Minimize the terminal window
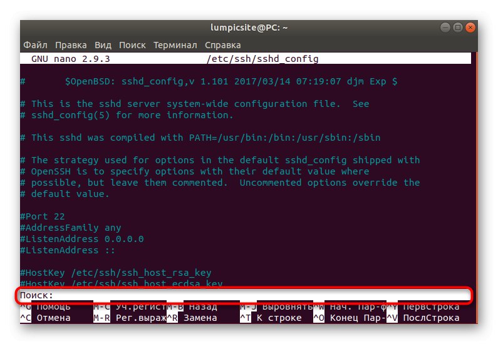498x344 pixels. tap(445, 28)
